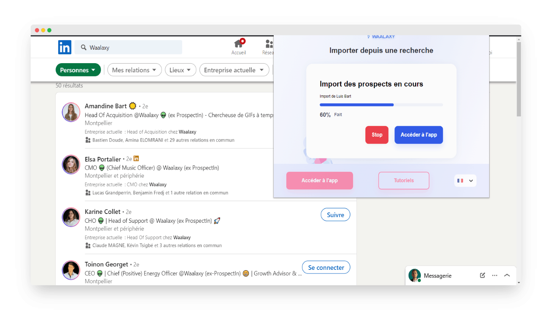This screenshot has width=552, height=310.
Task: Open the Mes relations filter dropdown
Action: coord(134,70)
